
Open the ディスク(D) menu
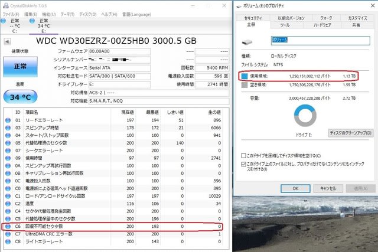pyautogui.click(x=88, y=14)
